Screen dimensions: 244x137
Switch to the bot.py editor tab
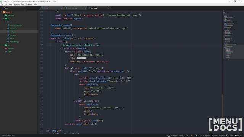coord(52,8)
